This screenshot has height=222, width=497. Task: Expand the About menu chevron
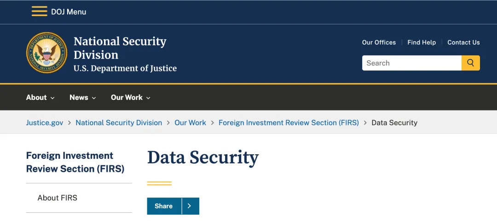(x=52, y=98)
